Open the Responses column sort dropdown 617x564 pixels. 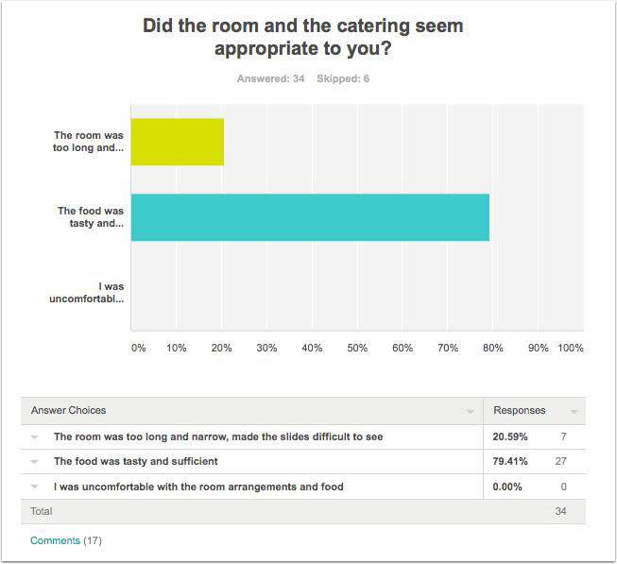574,412
